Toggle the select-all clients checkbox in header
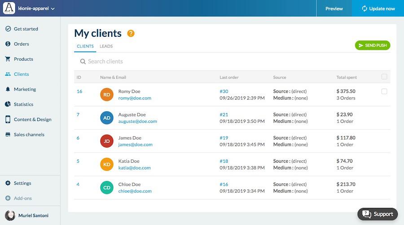The image size is (404, 225). pos(384,77)
